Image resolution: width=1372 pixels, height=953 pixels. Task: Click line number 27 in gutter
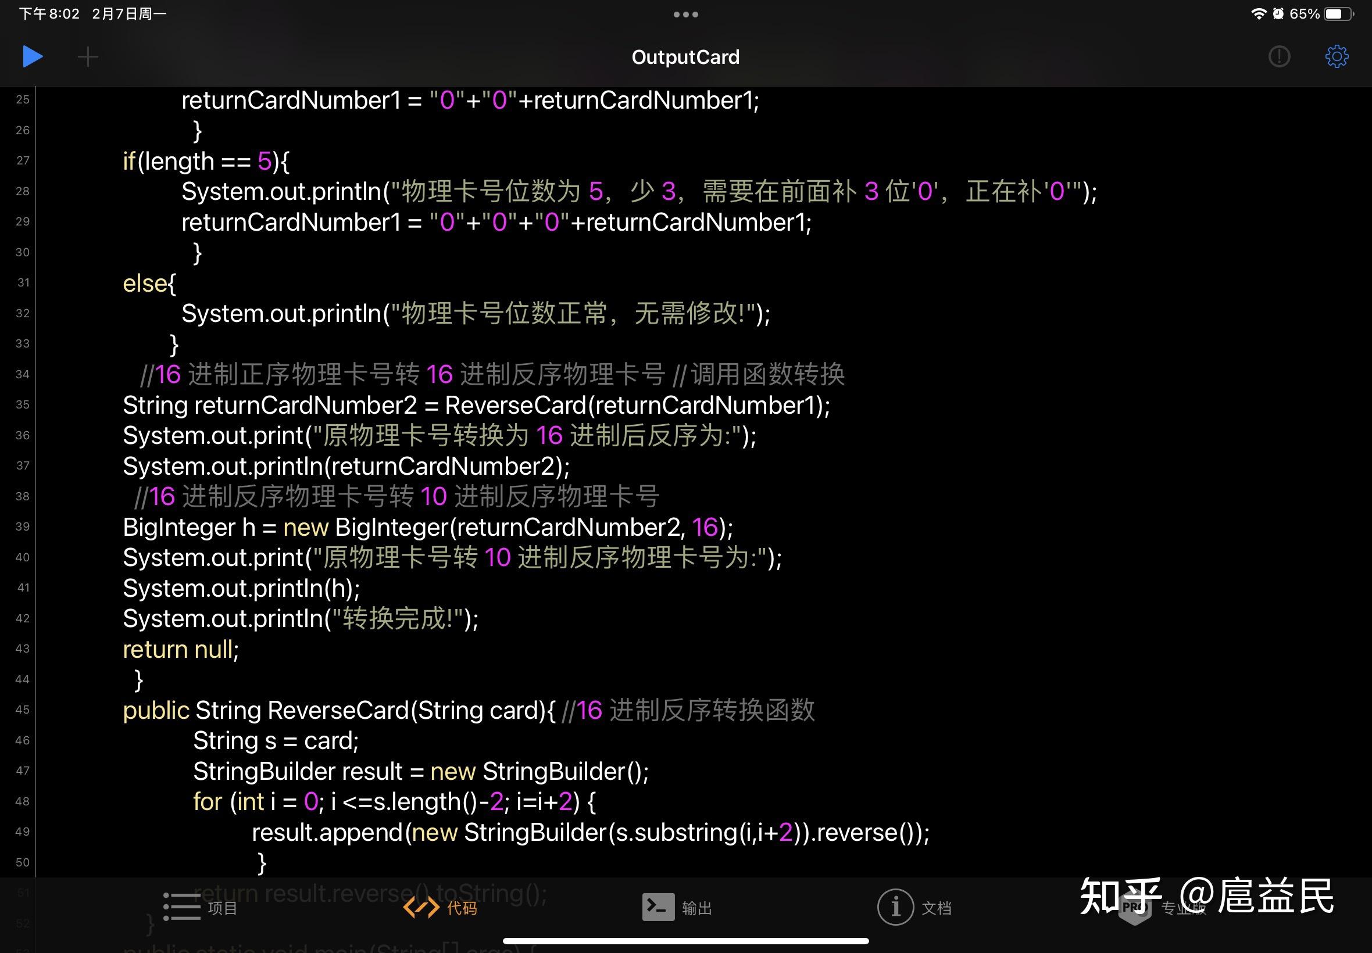[22, 160]
